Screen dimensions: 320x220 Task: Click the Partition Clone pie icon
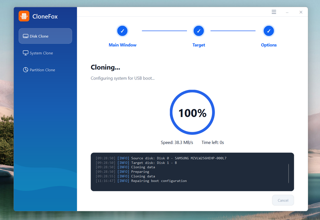tap(26, 70)
